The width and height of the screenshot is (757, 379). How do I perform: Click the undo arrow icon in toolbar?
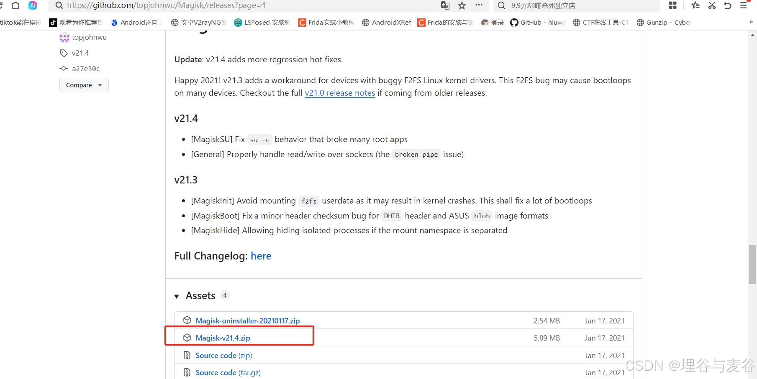(x=728, y=5)
